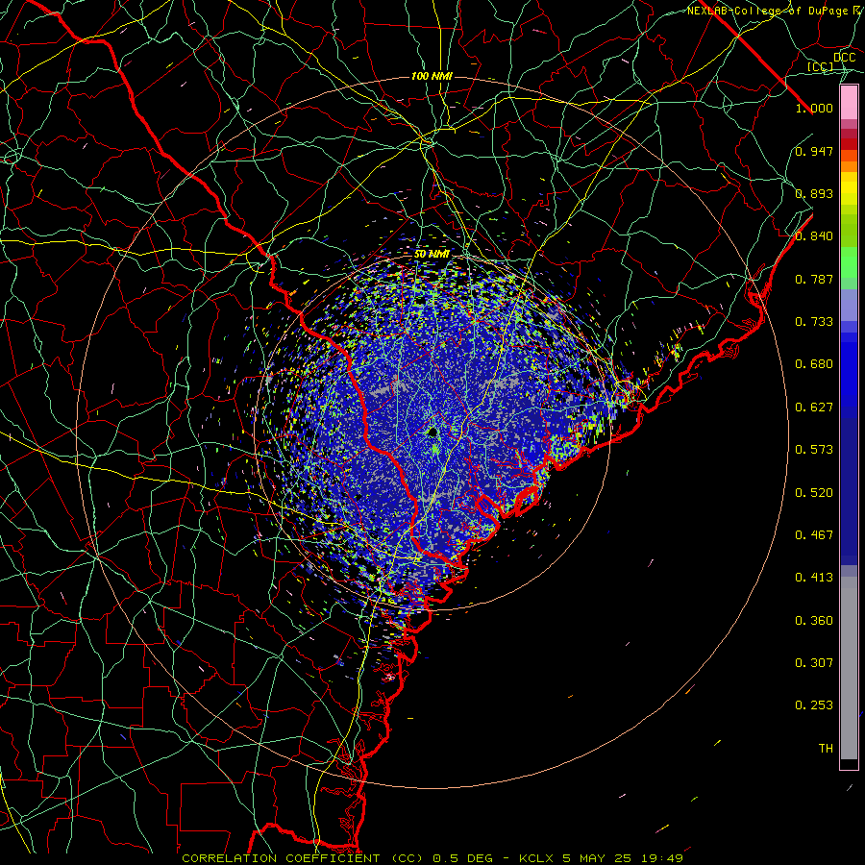The width and height of the screenshot is (865, 865).
Task: Select the 0.360 legend value
Action: pyautogui.click(x=814, y=621)
